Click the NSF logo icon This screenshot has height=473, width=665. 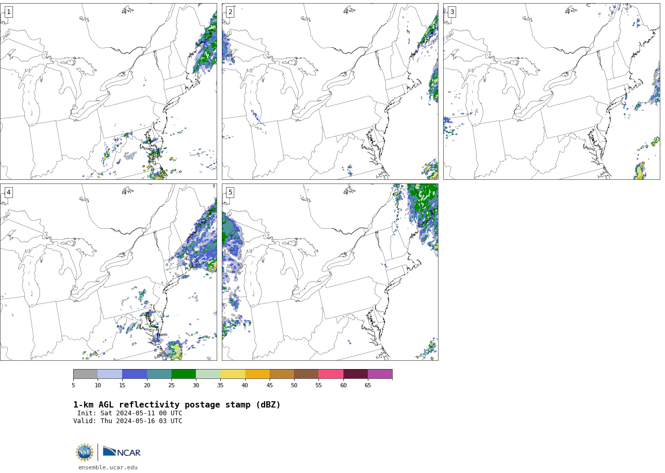pos(85,452)
